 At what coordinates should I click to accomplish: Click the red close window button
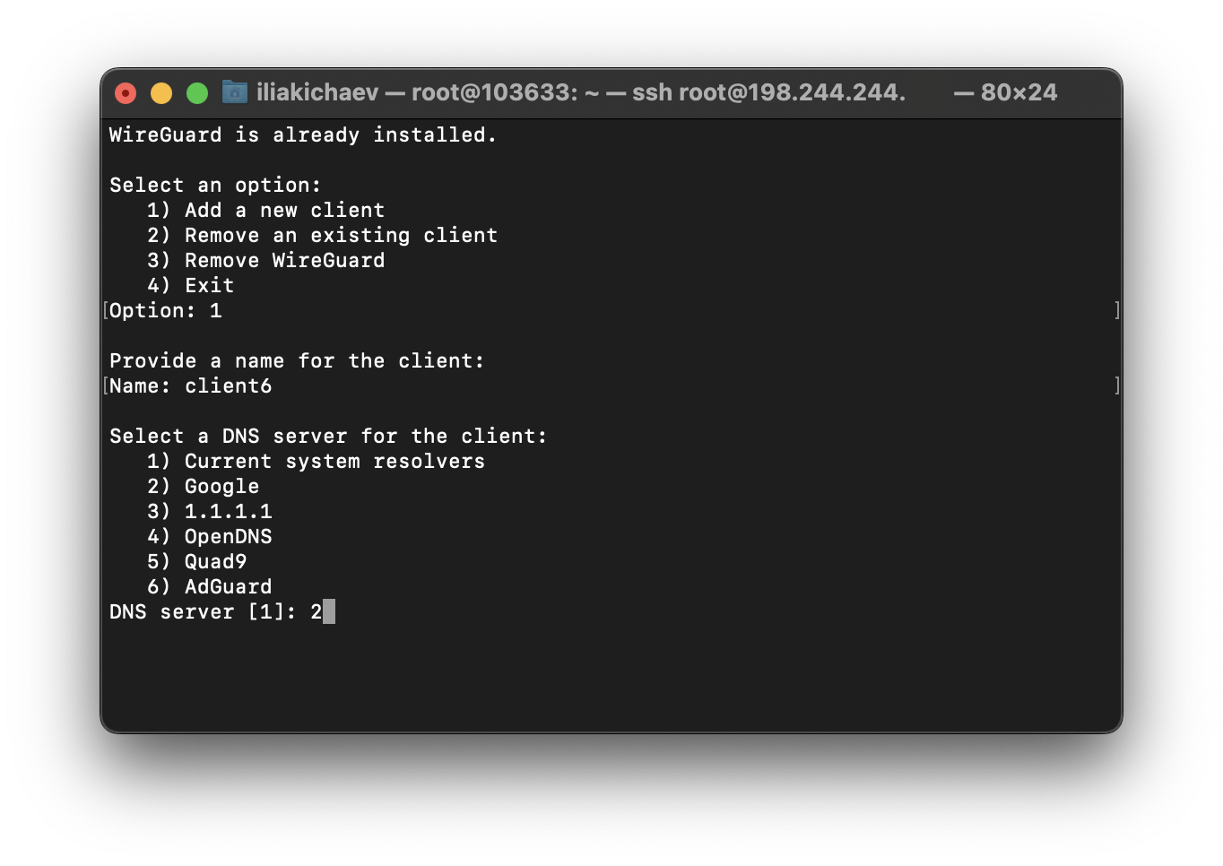[x=126, y=93]
